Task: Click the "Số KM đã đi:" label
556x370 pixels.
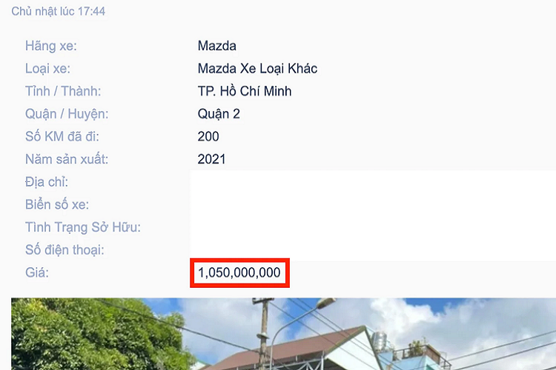Action: click(x=62, y=136)
